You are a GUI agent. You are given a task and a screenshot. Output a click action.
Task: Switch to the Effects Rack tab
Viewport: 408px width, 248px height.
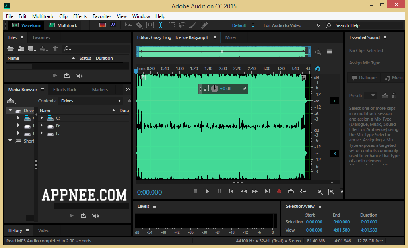(64, 90)
